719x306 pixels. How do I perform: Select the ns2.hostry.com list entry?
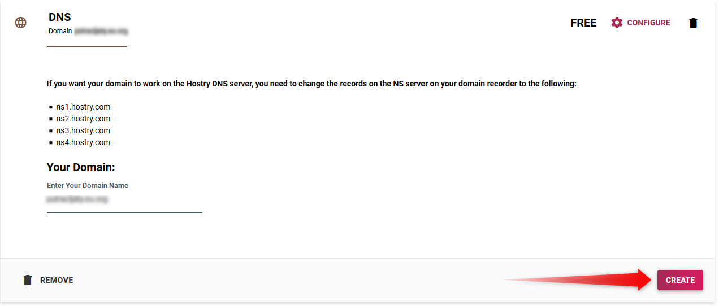[x=83, y=119]
